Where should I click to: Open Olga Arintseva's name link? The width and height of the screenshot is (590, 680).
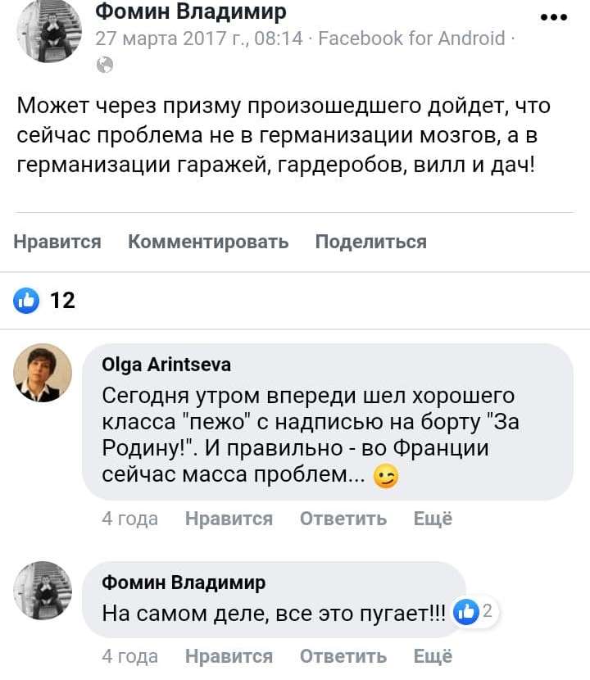(166, 365)
